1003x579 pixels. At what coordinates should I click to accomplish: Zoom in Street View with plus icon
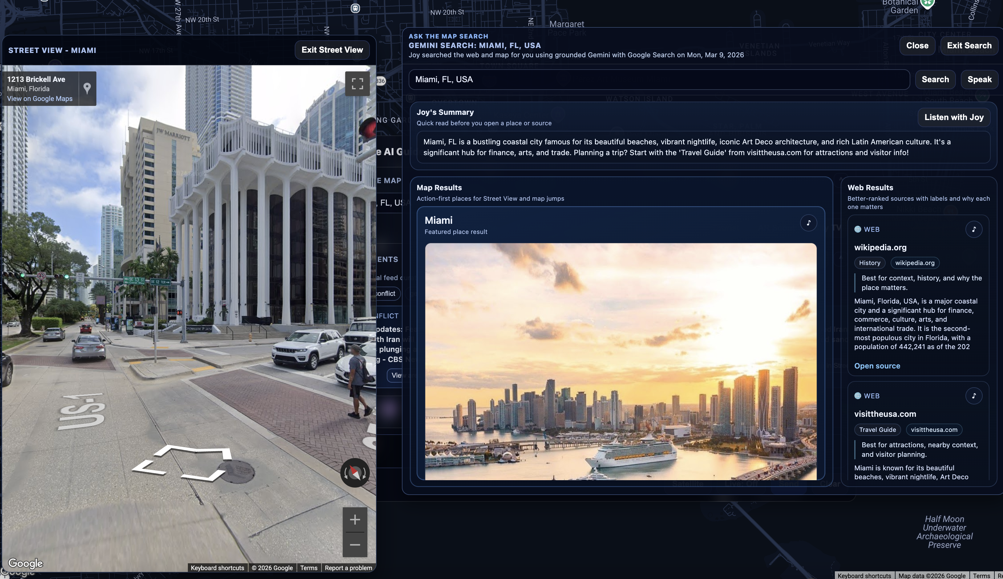[x=354, y=519]
